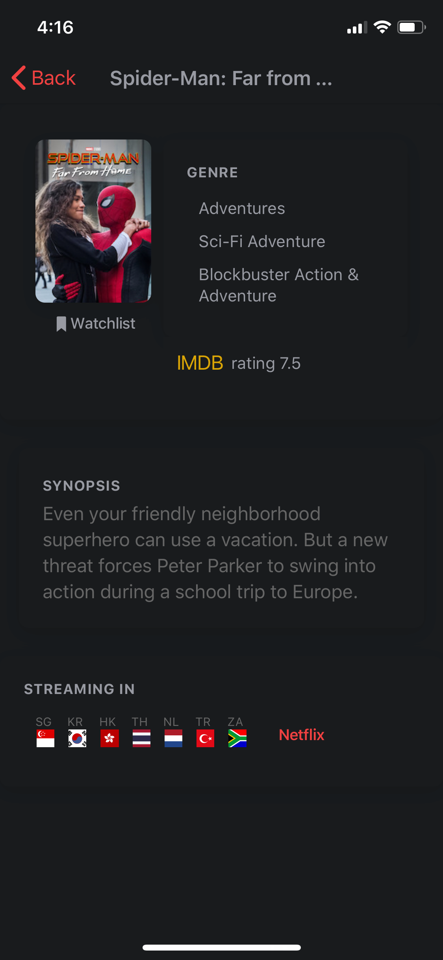The image size is (443, 960).
Task: Open the IMDB rating label
Action: pyautogui.click(x=239, y=363)
